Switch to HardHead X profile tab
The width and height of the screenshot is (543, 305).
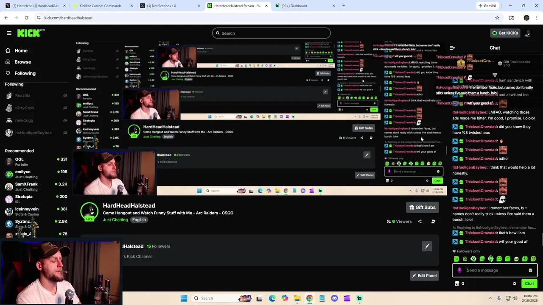[x=36, y=6]
